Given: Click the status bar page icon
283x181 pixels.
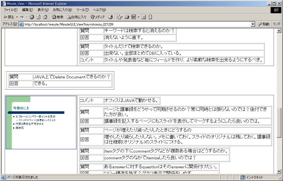Looking at the screenshot, I should pos(4,177).
